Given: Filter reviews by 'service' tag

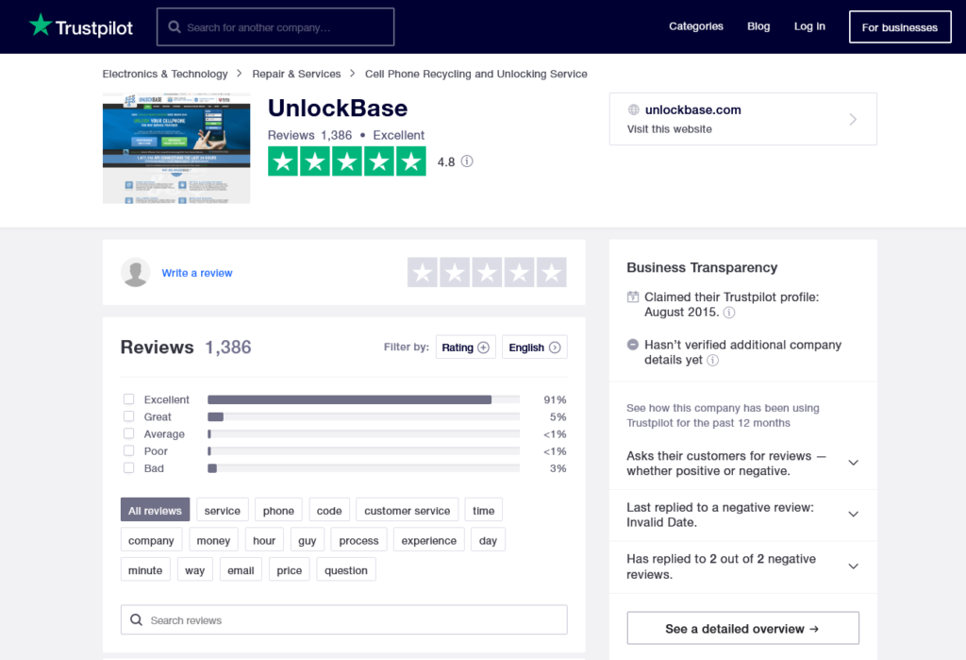Looking at the screenshot, I should tap(223, 510).
